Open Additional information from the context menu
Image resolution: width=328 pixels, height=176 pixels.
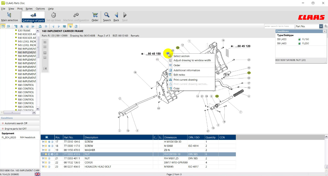(192, 70)
